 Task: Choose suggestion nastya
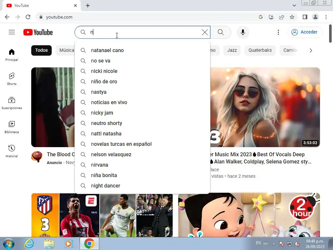click(x=142, y=92)
